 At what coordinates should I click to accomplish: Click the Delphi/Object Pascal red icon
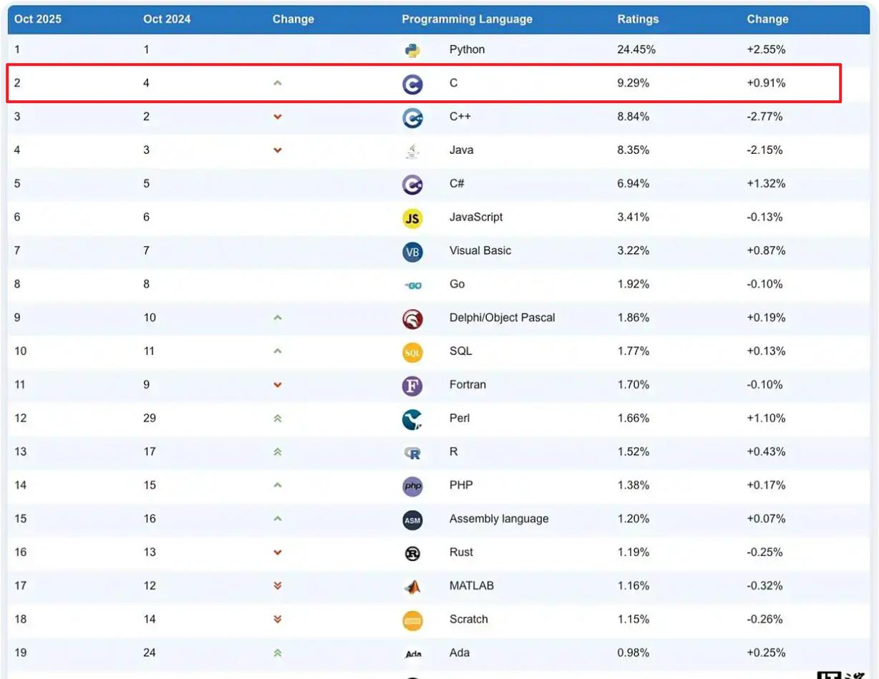click(412, 318)
